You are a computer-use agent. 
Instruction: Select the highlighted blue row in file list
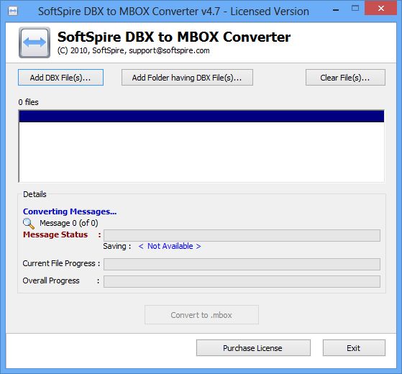pyautogui.click(x=201, y=117)
